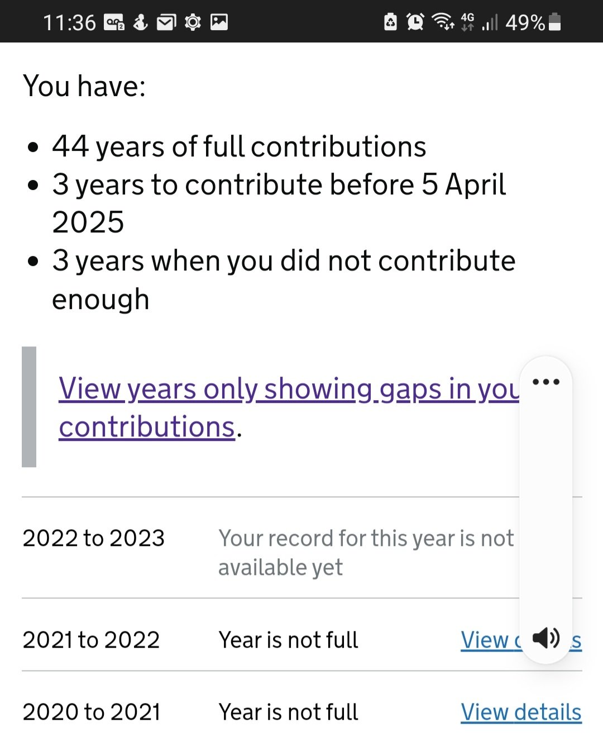The width and height of the screenshot is (603, 741).
Task: Tap the Wi-Fi status icon
Action: (x=443, y=22)
